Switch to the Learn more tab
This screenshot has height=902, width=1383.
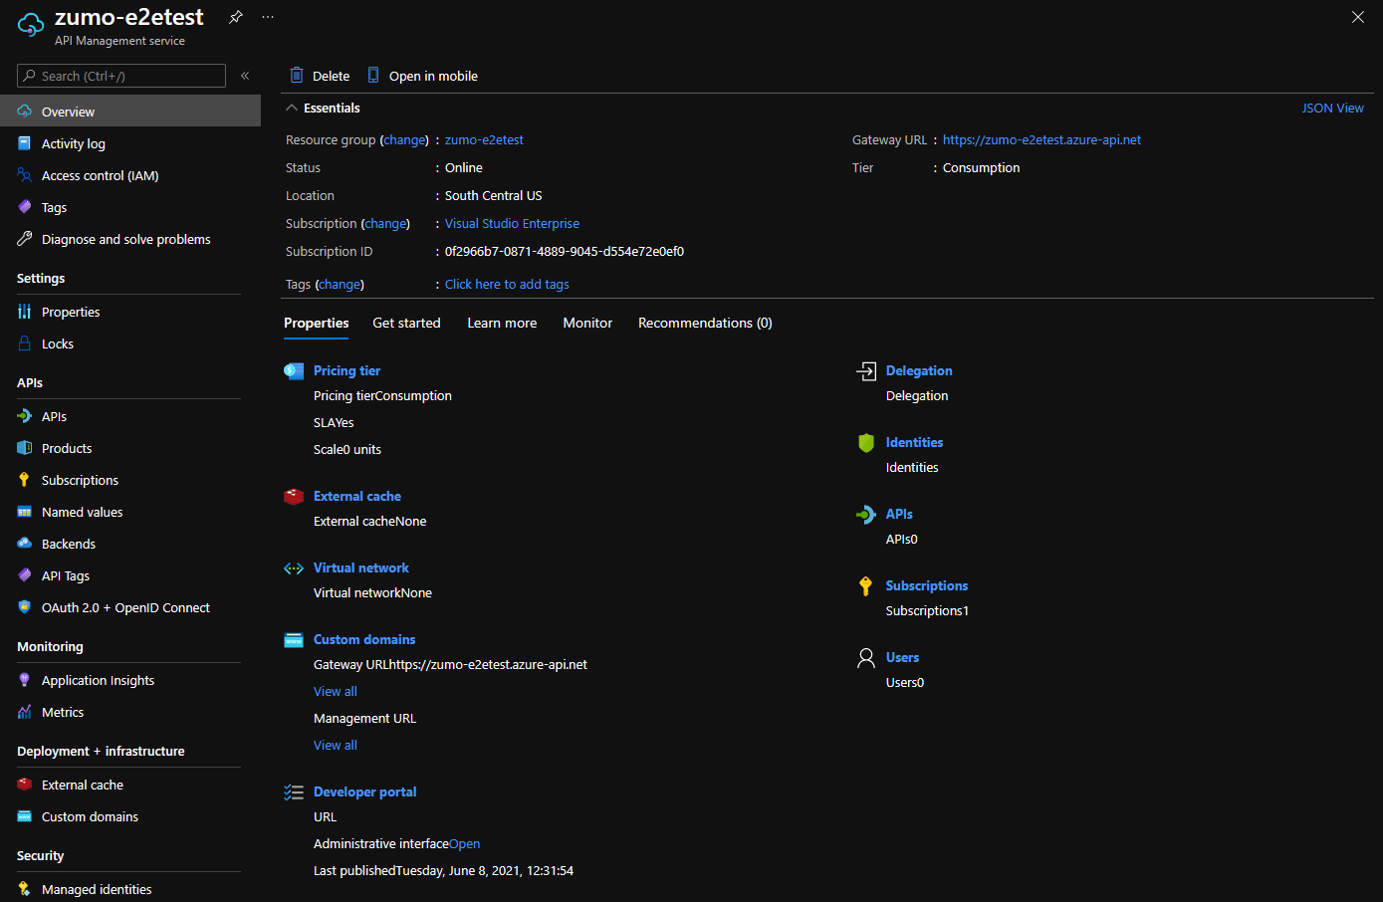coord(502,323)
